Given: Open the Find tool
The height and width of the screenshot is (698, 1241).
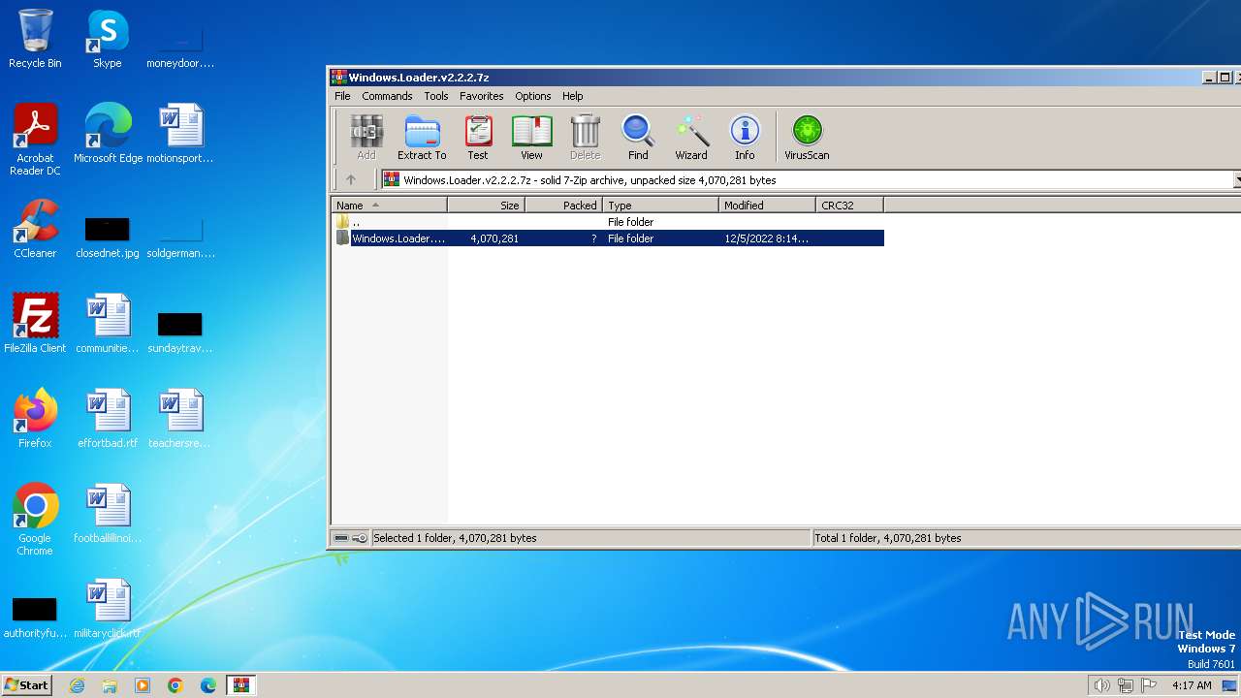Looking at the screenshot, I should coord(638,137).
